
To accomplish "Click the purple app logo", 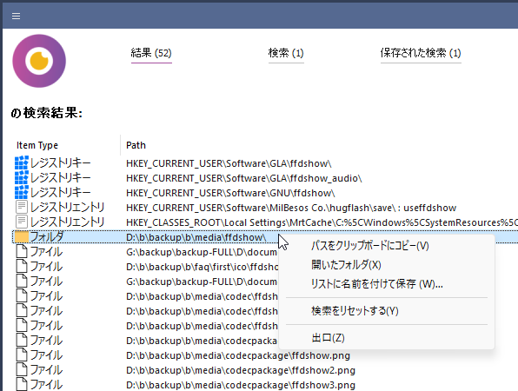I will [x=39, y=61].
